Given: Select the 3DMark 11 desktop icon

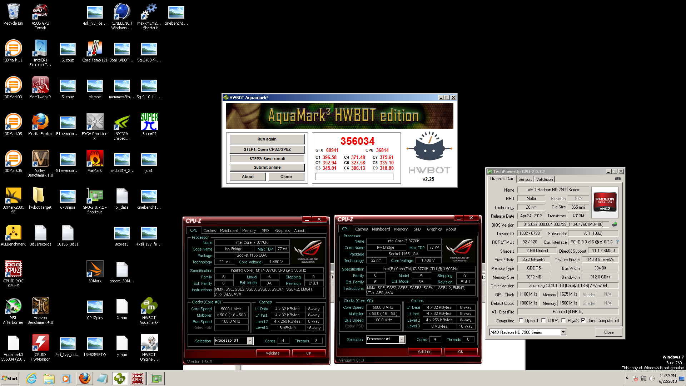Looking at the screenshot, I should point(13,51).
